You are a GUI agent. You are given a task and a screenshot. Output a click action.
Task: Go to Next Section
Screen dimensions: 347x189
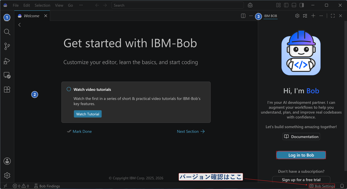[x=191, y=131]
